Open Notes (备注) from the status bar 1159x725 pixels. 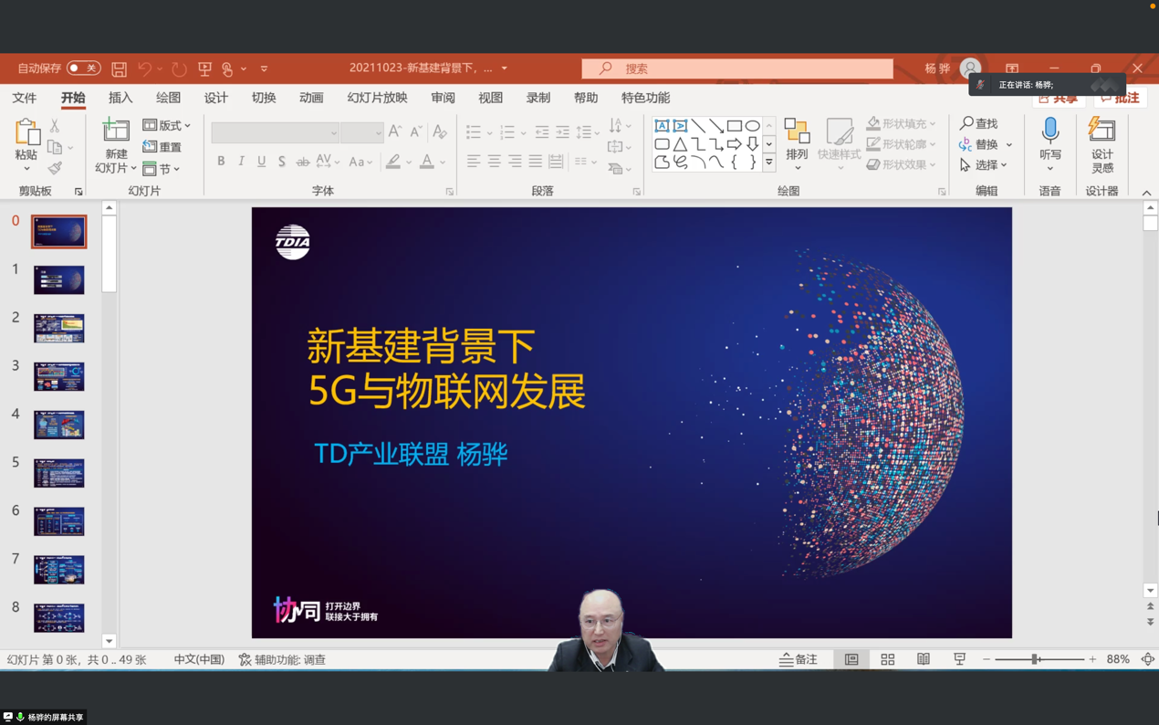[x=797, y=658]
